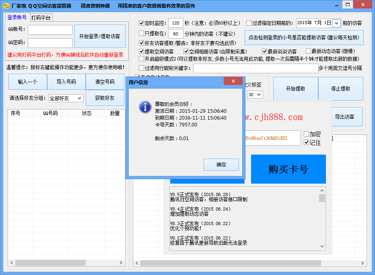Toggle the 加密 checkbox
Viewport: 375px width, 275px height.
pos(307,134)
